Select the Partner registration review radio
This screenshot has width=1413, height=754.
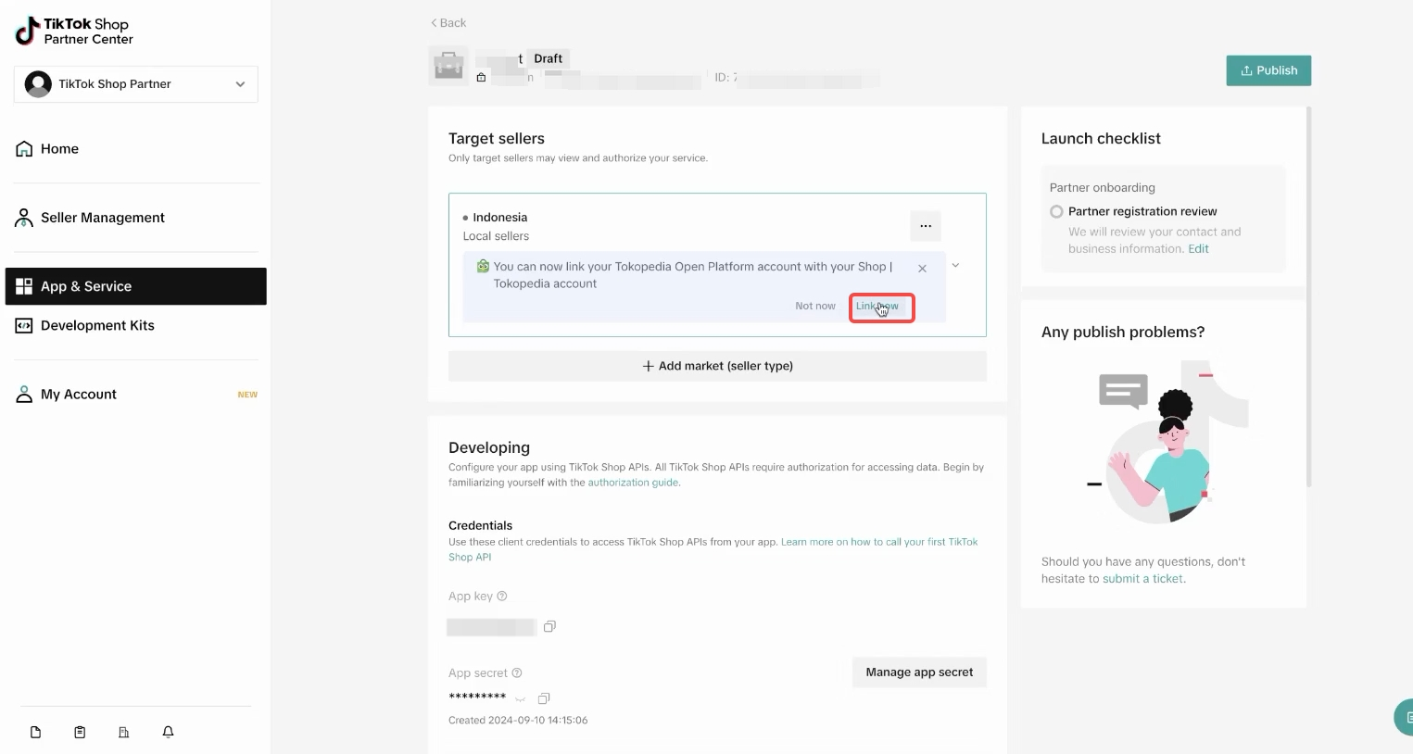(x=1056, y=212)
